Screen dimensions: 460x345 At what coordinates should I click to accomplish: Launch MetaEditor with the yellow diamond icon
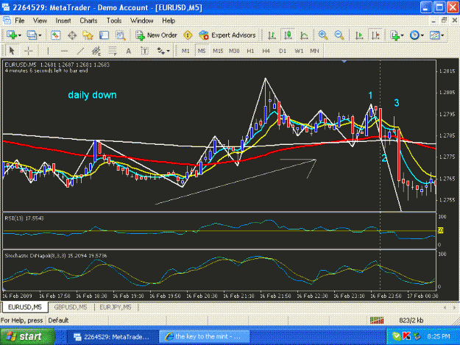pyautogui.click(x=188, y=35)
